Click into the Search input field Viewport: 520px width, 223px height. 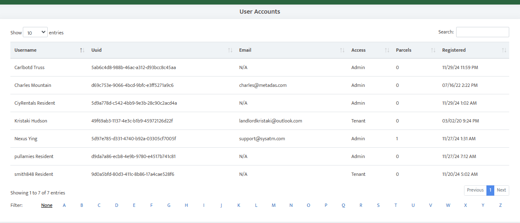click(482, 32)
